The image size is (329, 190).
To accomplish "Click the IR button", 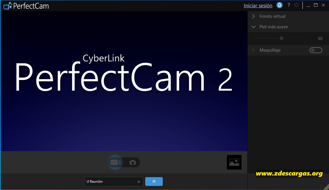I will [x=154, y=182].
